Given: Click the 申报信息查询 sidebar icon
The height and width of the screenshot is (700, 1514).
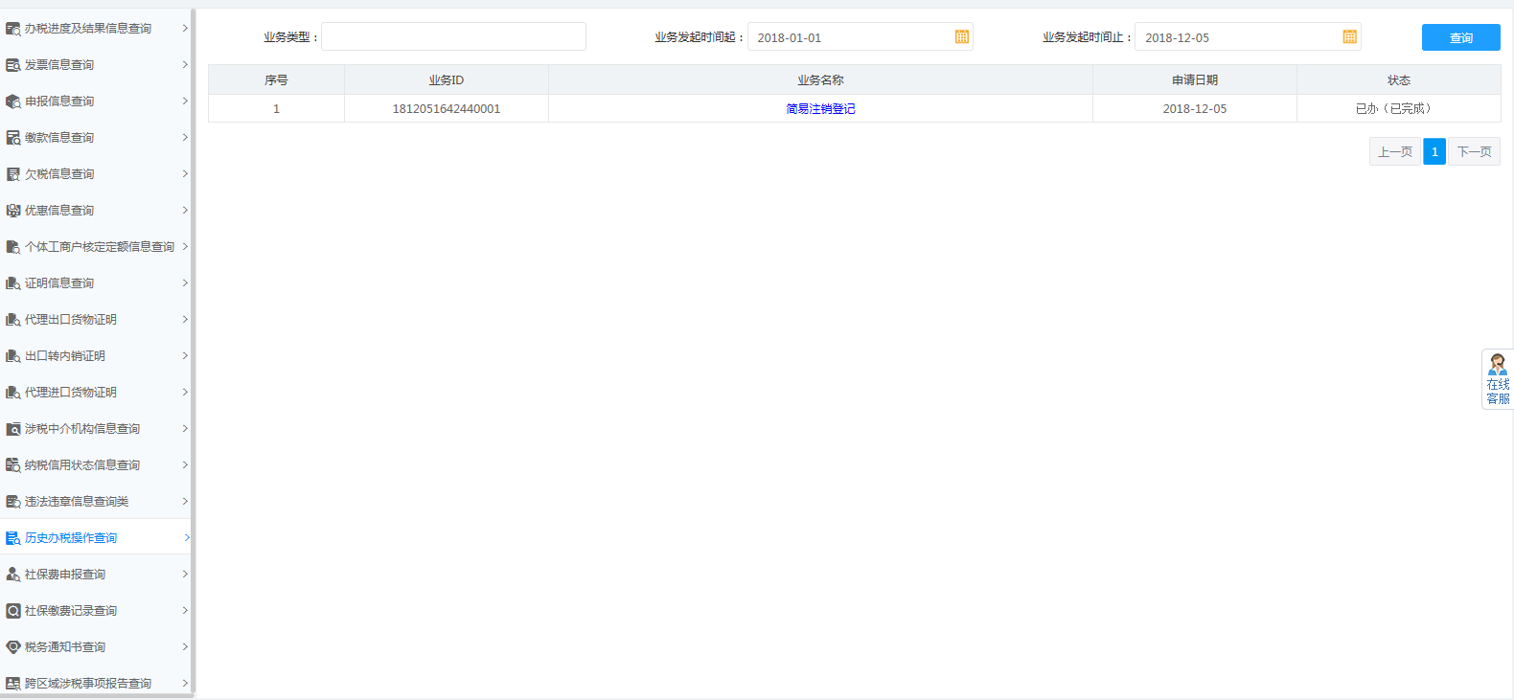Looking at the screenshot, I should click(13, 102).
